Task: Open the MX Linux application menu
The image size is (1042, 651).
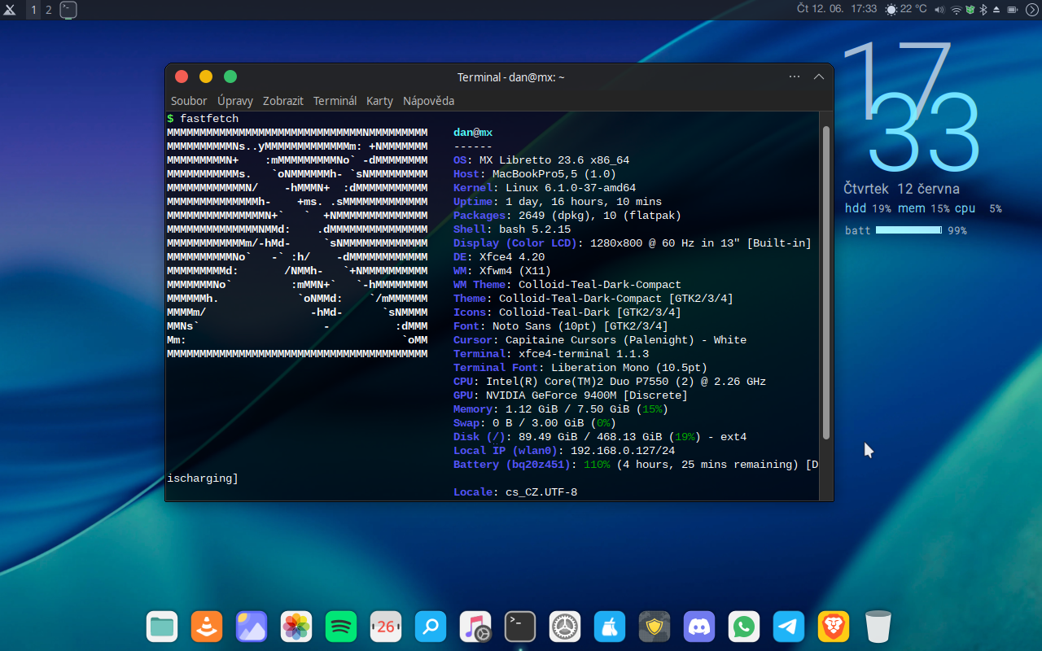Action: (10, 10)
